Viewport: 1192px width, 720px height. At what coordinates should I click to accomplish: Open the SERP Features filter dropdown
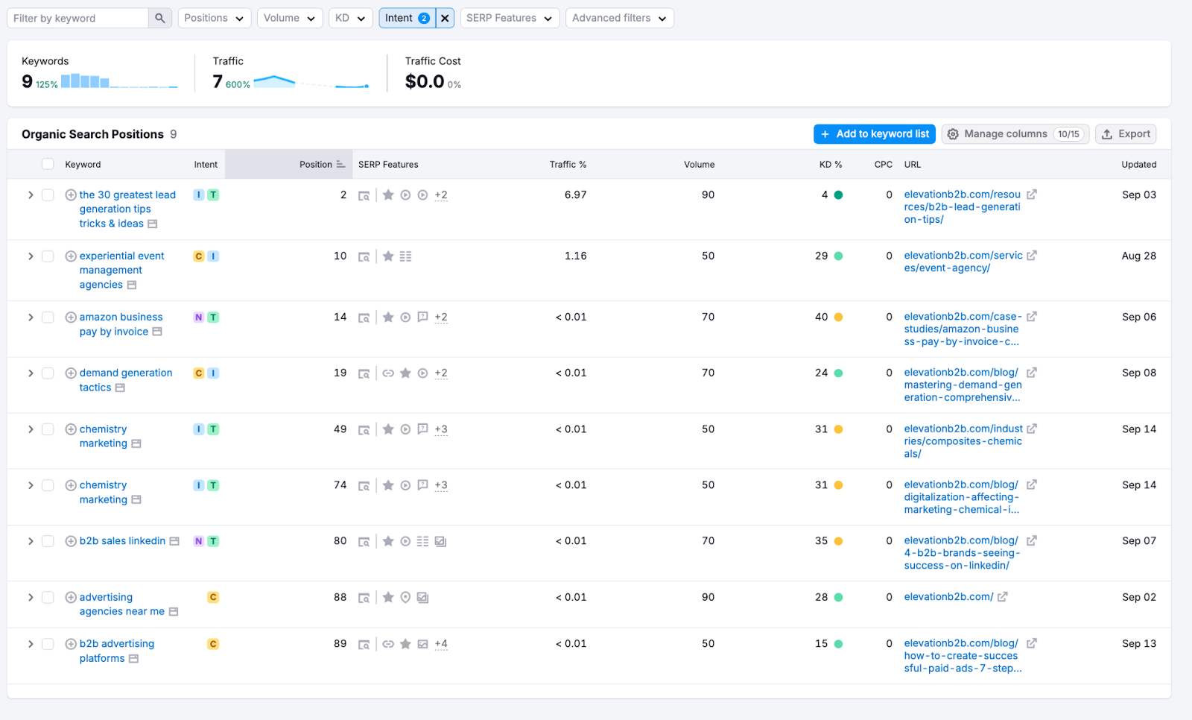click(510, 18)
